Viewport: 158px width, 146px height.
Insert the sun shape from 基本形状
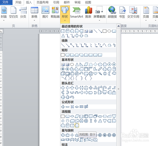[x=105, y=73]
